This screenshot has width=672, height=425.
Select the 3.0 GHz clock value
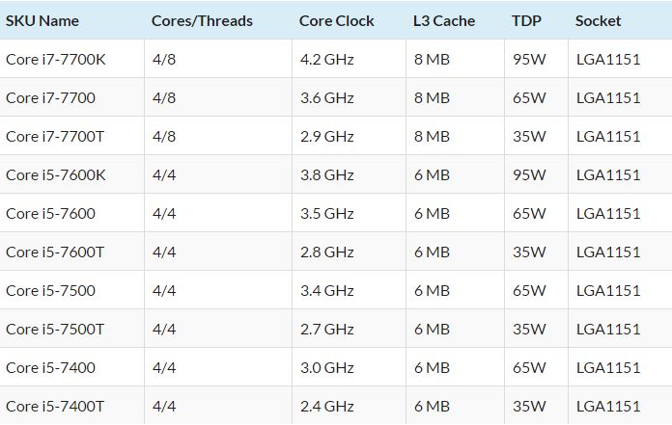tap(326, 368)
